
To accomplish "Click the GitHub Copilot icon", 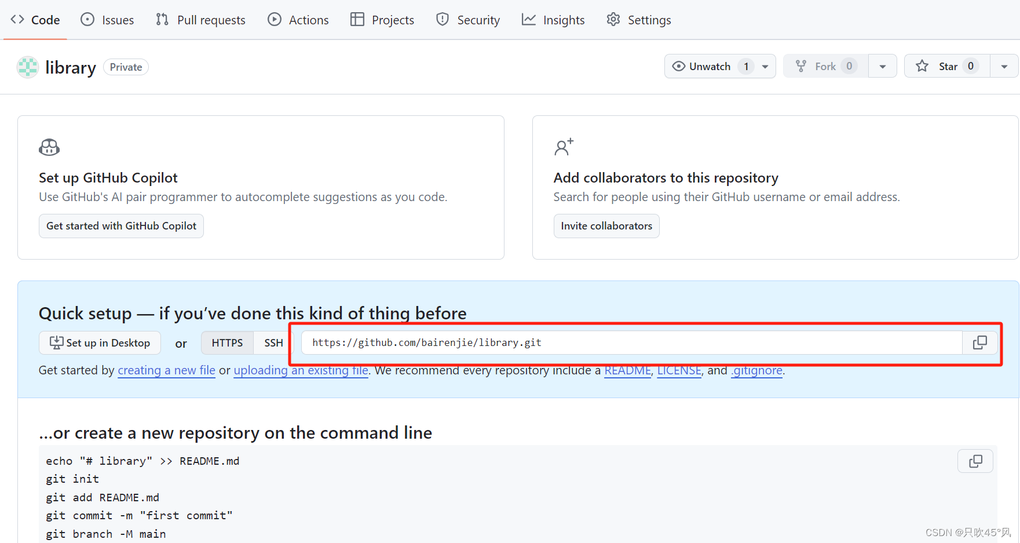I will point(49,147).
